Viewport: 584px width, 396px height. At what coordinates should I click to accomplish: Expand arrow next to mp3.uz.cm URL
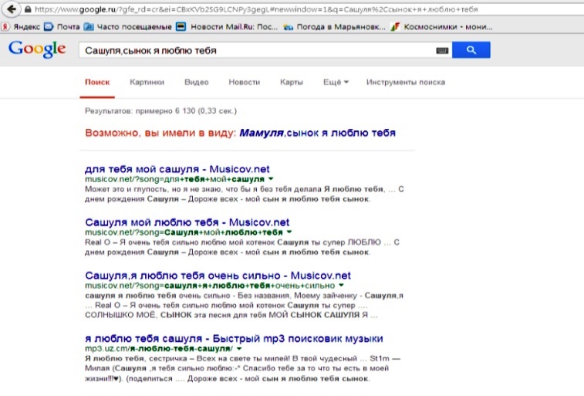(x=239, y=349)
